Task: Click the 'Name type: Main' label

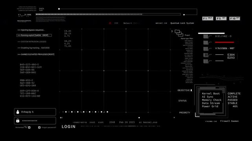Action: click(187, 38)
